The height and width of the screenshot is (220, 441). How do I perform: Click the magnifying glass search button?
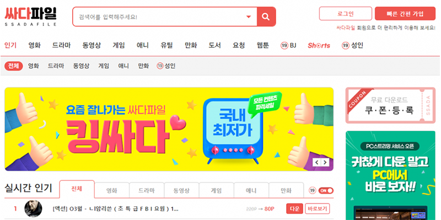pyautogui.click(x=266, y=16)
